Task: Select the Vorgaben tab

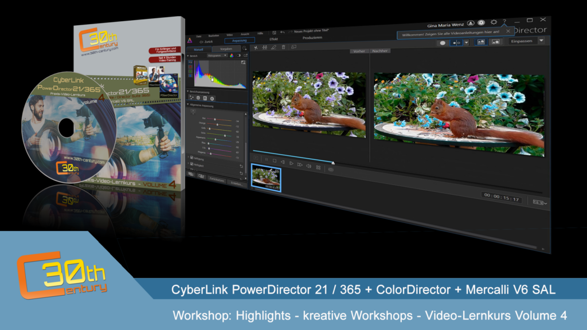Action: pyautogui.click(x=226, y=49)
